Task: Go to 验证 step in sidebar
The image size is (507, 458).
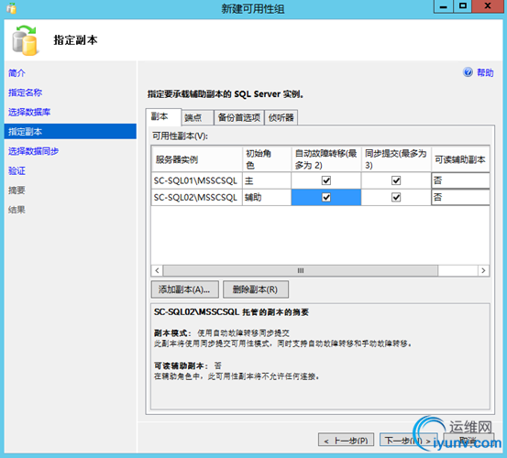Action: 17,170
